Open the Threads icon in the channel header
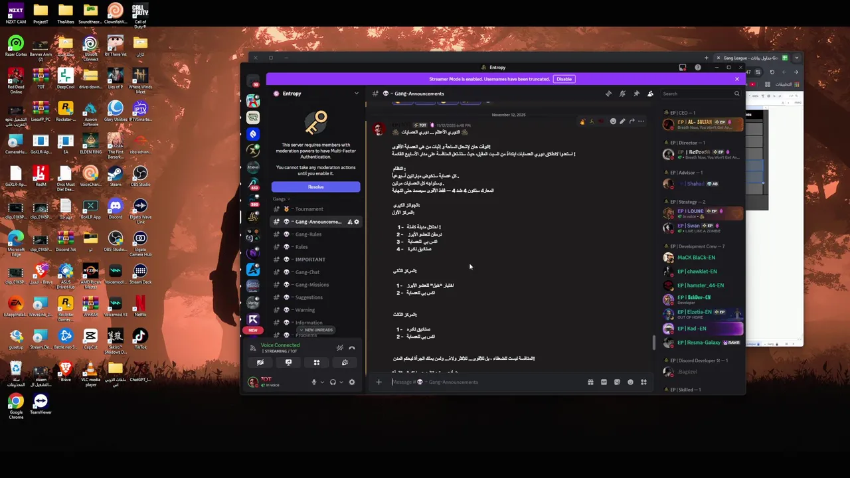Screen dimensions: 850x478 608,94
